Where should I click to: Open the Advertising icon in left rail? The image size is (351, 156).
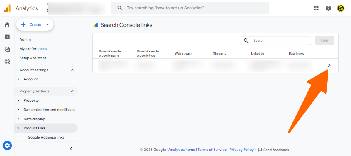click(7, 62)
